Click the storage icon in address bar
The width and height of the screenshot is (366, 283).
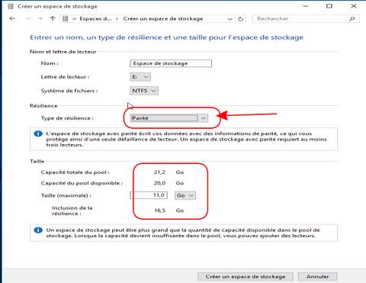tap(66, 18)
